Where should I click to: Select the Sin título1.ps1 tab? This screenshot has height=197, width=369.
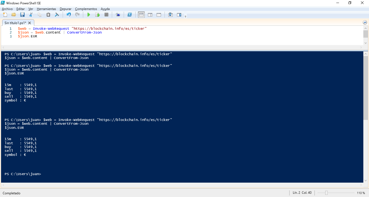(x=16, y=23)
